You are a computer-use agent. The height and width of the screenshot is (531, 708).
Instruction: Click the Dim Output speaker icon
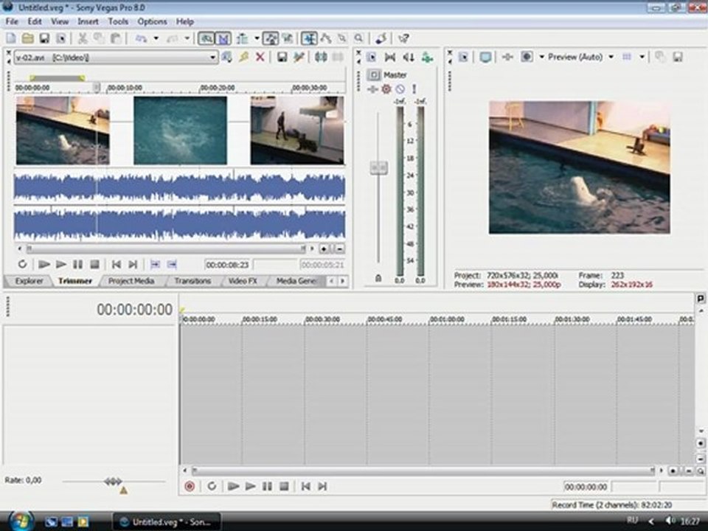pos(409,58)
